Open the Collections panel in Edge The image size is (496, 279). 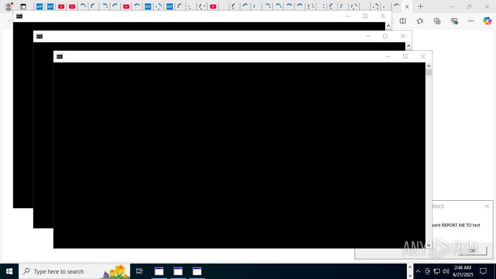pyautogui.click(x=437, y=21)
